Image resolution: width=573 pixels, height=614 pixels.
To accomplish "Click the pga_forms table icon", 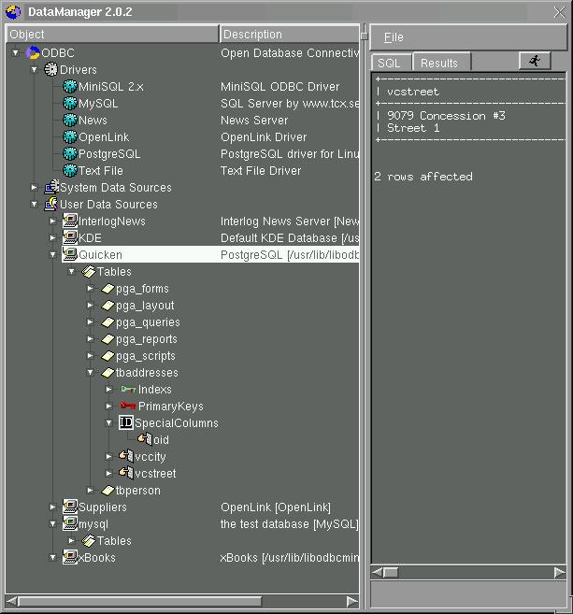I will (107, 289).
